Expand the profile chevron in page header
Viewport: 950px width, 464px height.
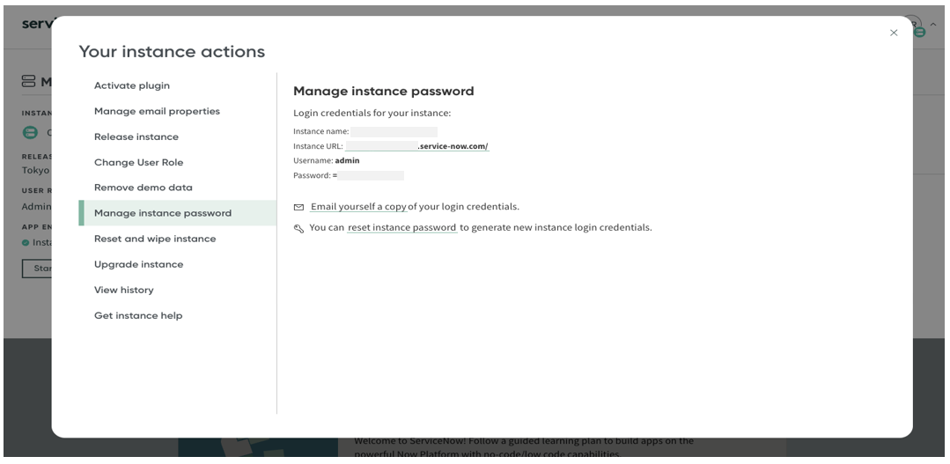[x=933, y=25]
